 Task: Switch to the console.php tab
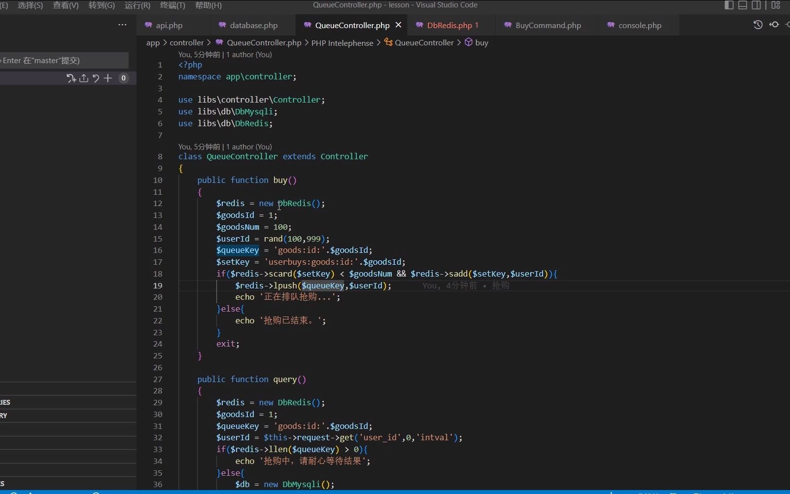[640, 25]
